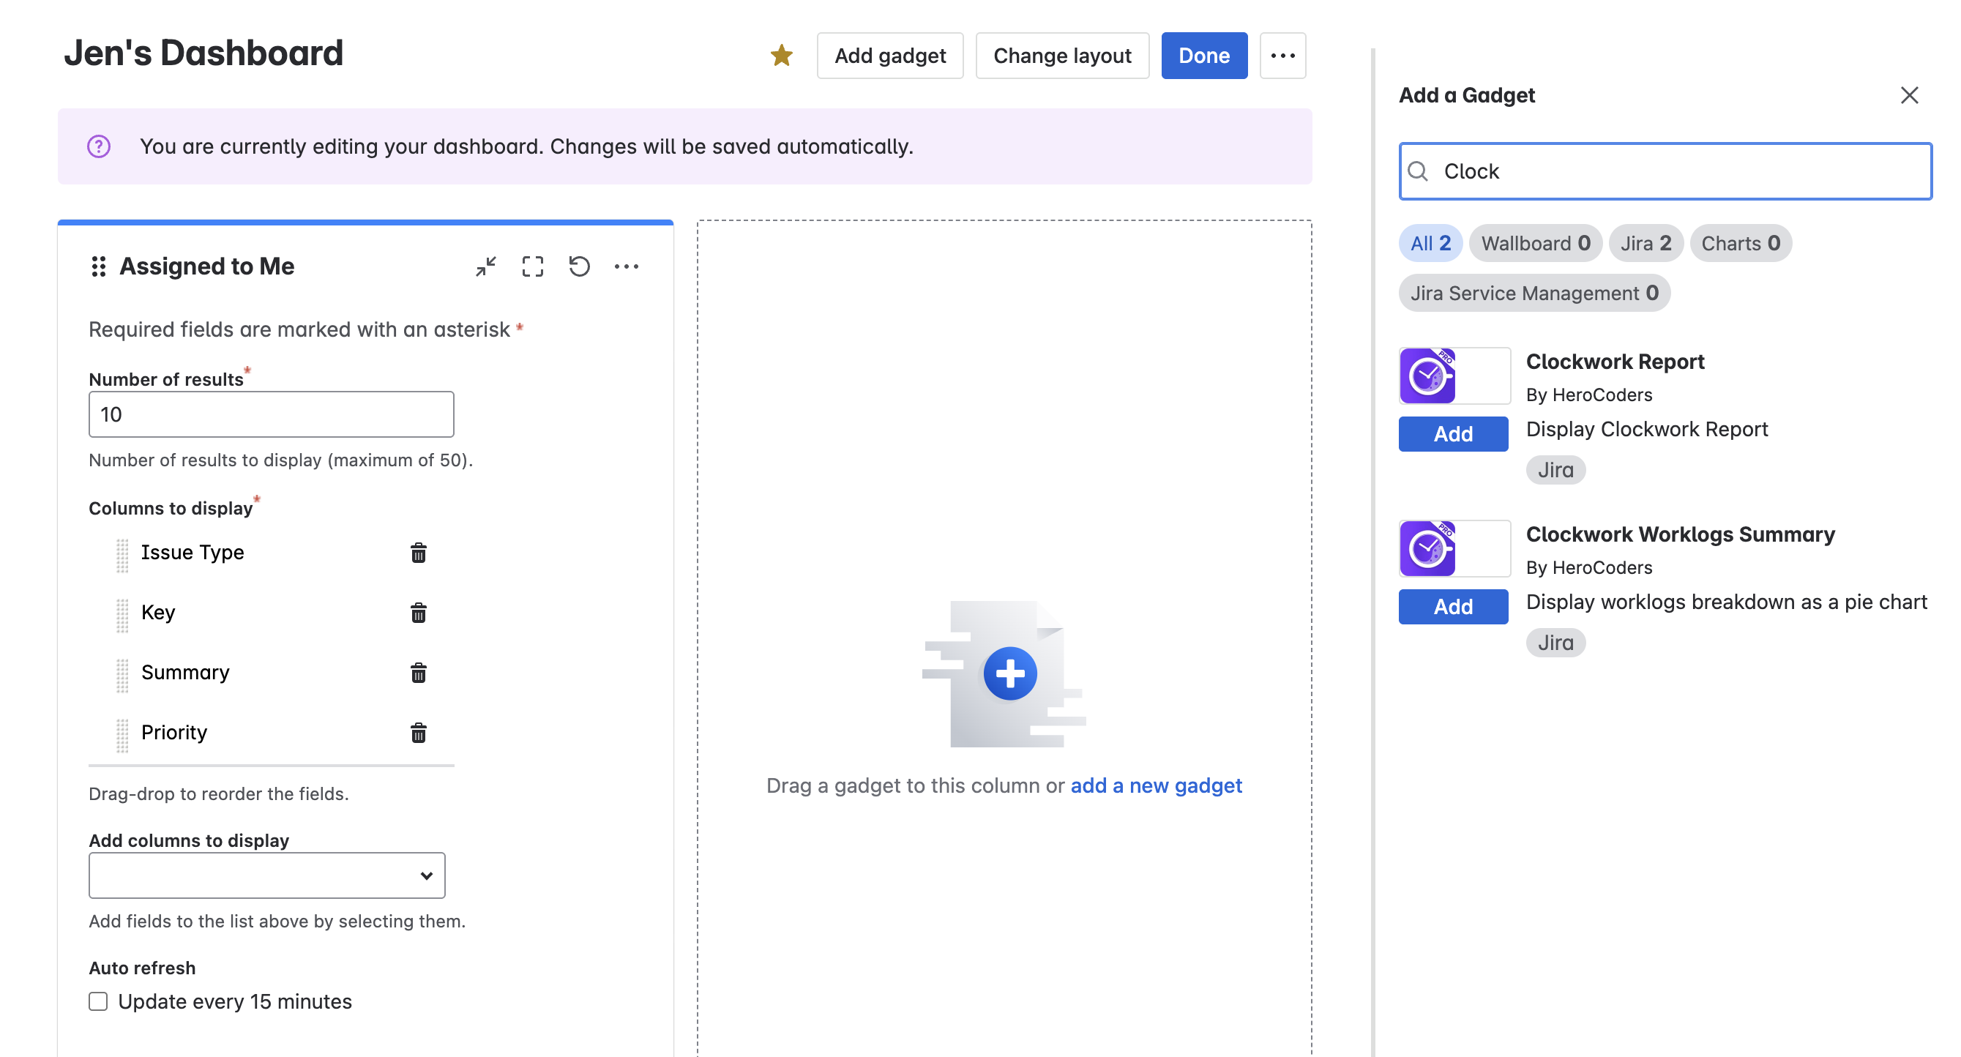1961x1057 pixels.
Task: Close the Add a Gadget panel
Action: [x=1908, y=95]
